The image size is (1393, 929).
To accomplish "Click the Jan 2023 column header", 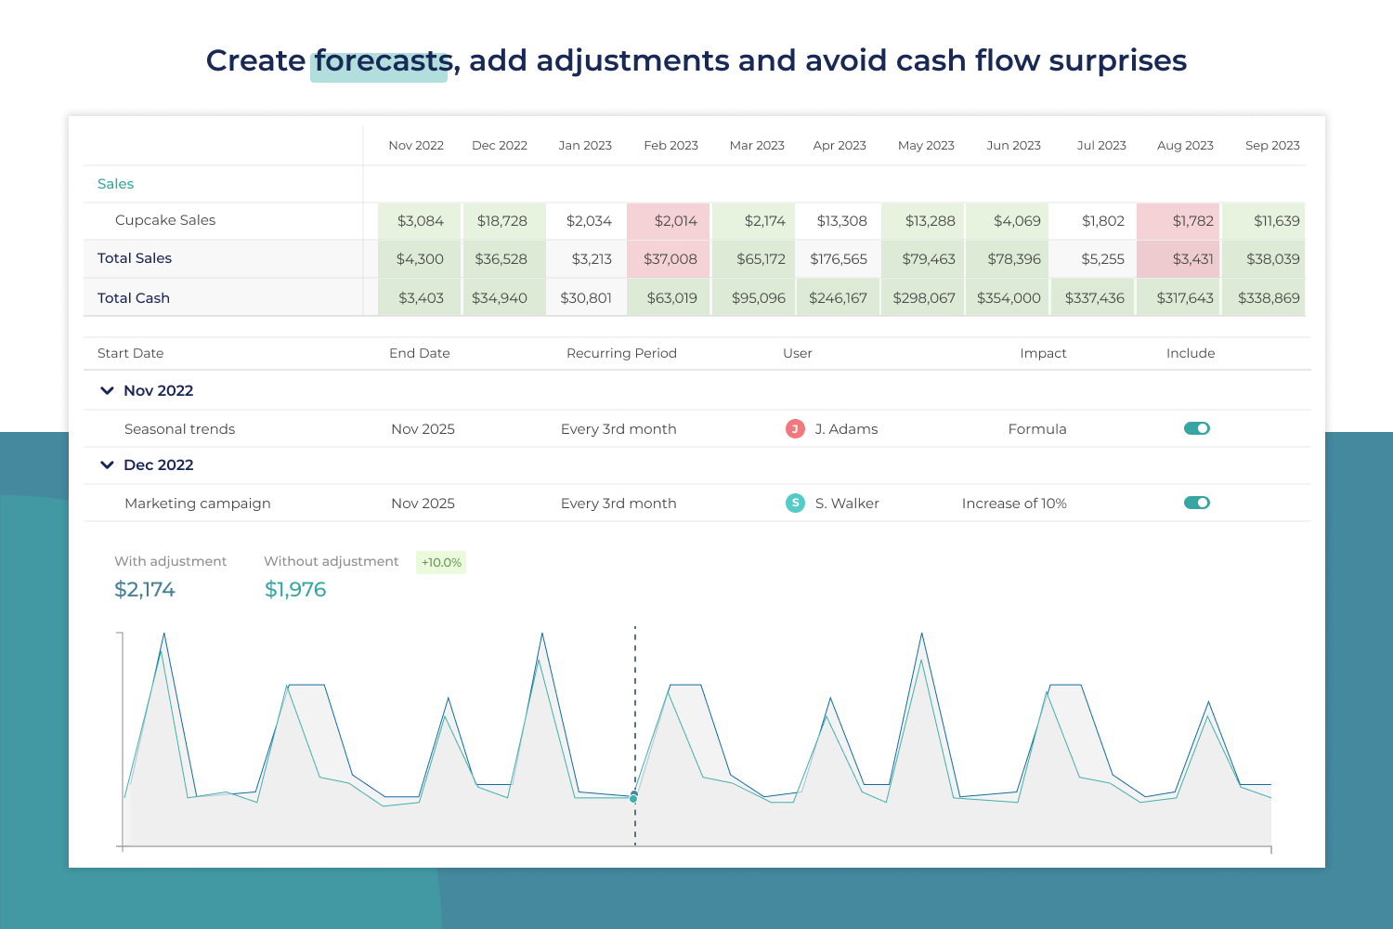I will pyautogui.click(x=585, y=146).
